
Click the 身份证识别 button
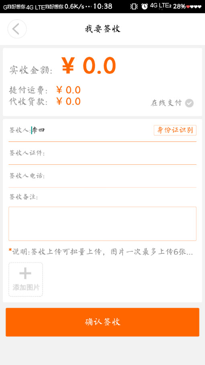175,130
